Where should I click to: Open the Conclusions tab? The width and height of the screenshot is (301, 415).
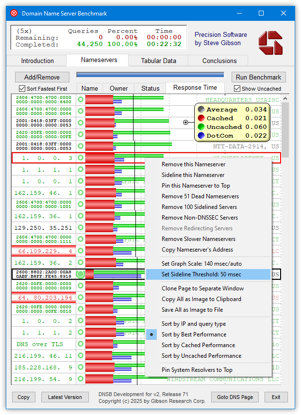pos(219,61)
